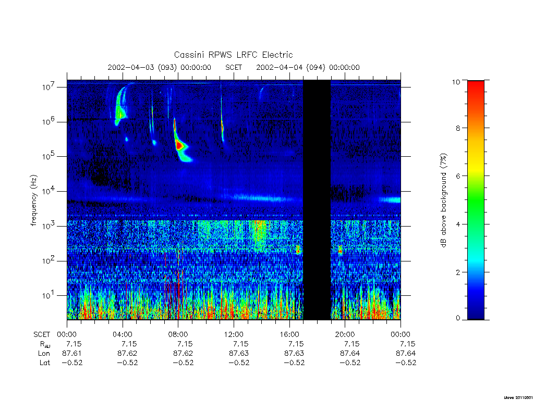Screen dimensions: 534x400
Task: Click the SCET row label beside the times
Action: point(42,335)
